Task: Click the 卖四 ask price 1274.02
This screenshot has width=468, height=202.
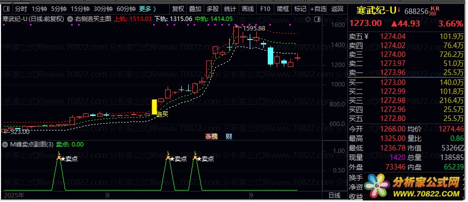Action: tap(393, 45)
